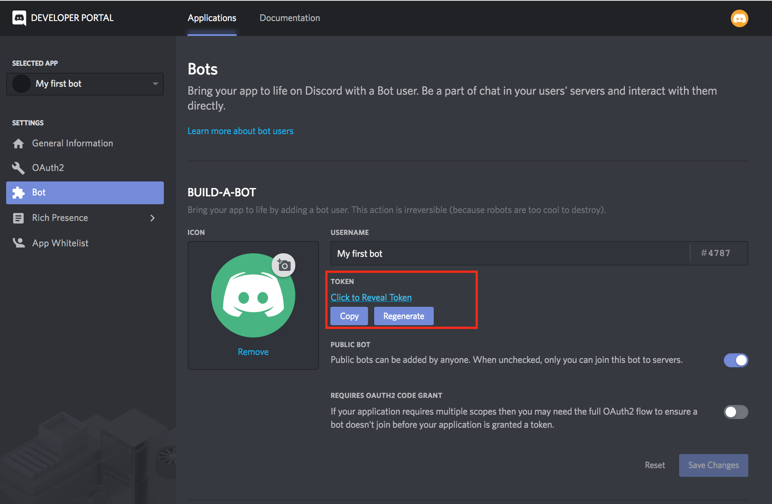Click the REQUIRES OAUTH2 CODE GRANT label
The image size is (772, 504).
click(x=386, y=395)
